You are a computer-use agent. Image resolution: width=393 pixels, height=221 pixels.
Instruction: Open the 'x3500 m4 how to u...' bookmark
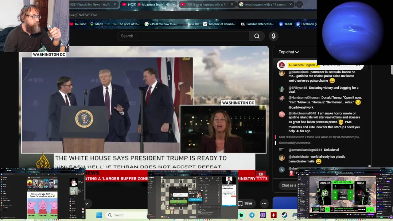(x=161, y=24)
